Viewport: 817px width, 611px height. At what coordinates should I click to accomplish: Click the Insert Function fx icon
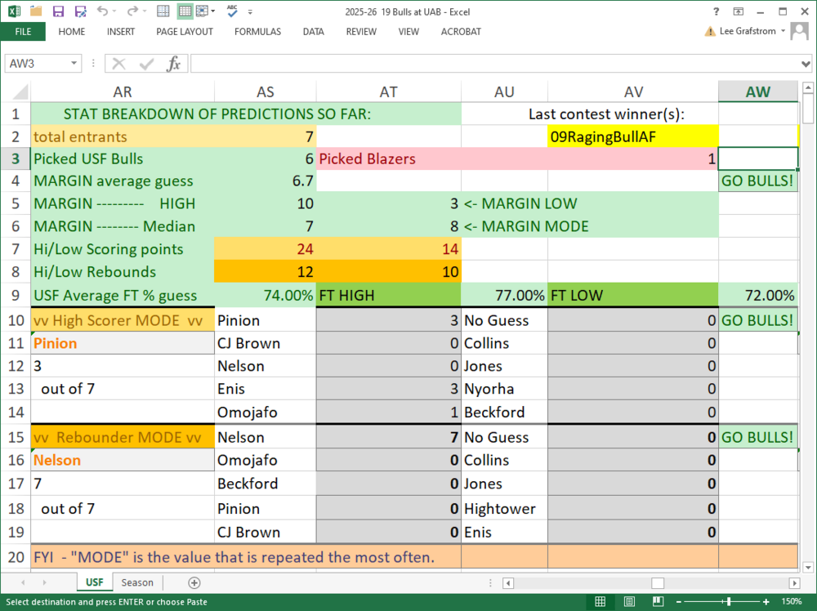coord(173,64)
